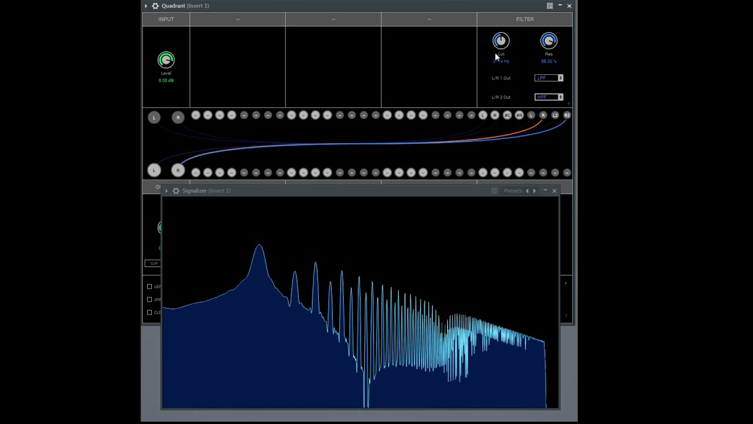Viewport: 753px width, 424px height.
Task: Expand the Quadrant window menu arrow
Action: 146,6
